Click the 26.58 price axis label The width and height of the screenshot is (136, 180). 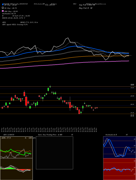pyautogui.click(x=132, y=104)
